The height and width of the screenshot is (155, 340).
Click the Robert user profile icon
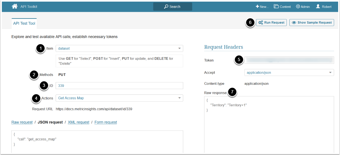coord(318,7)
